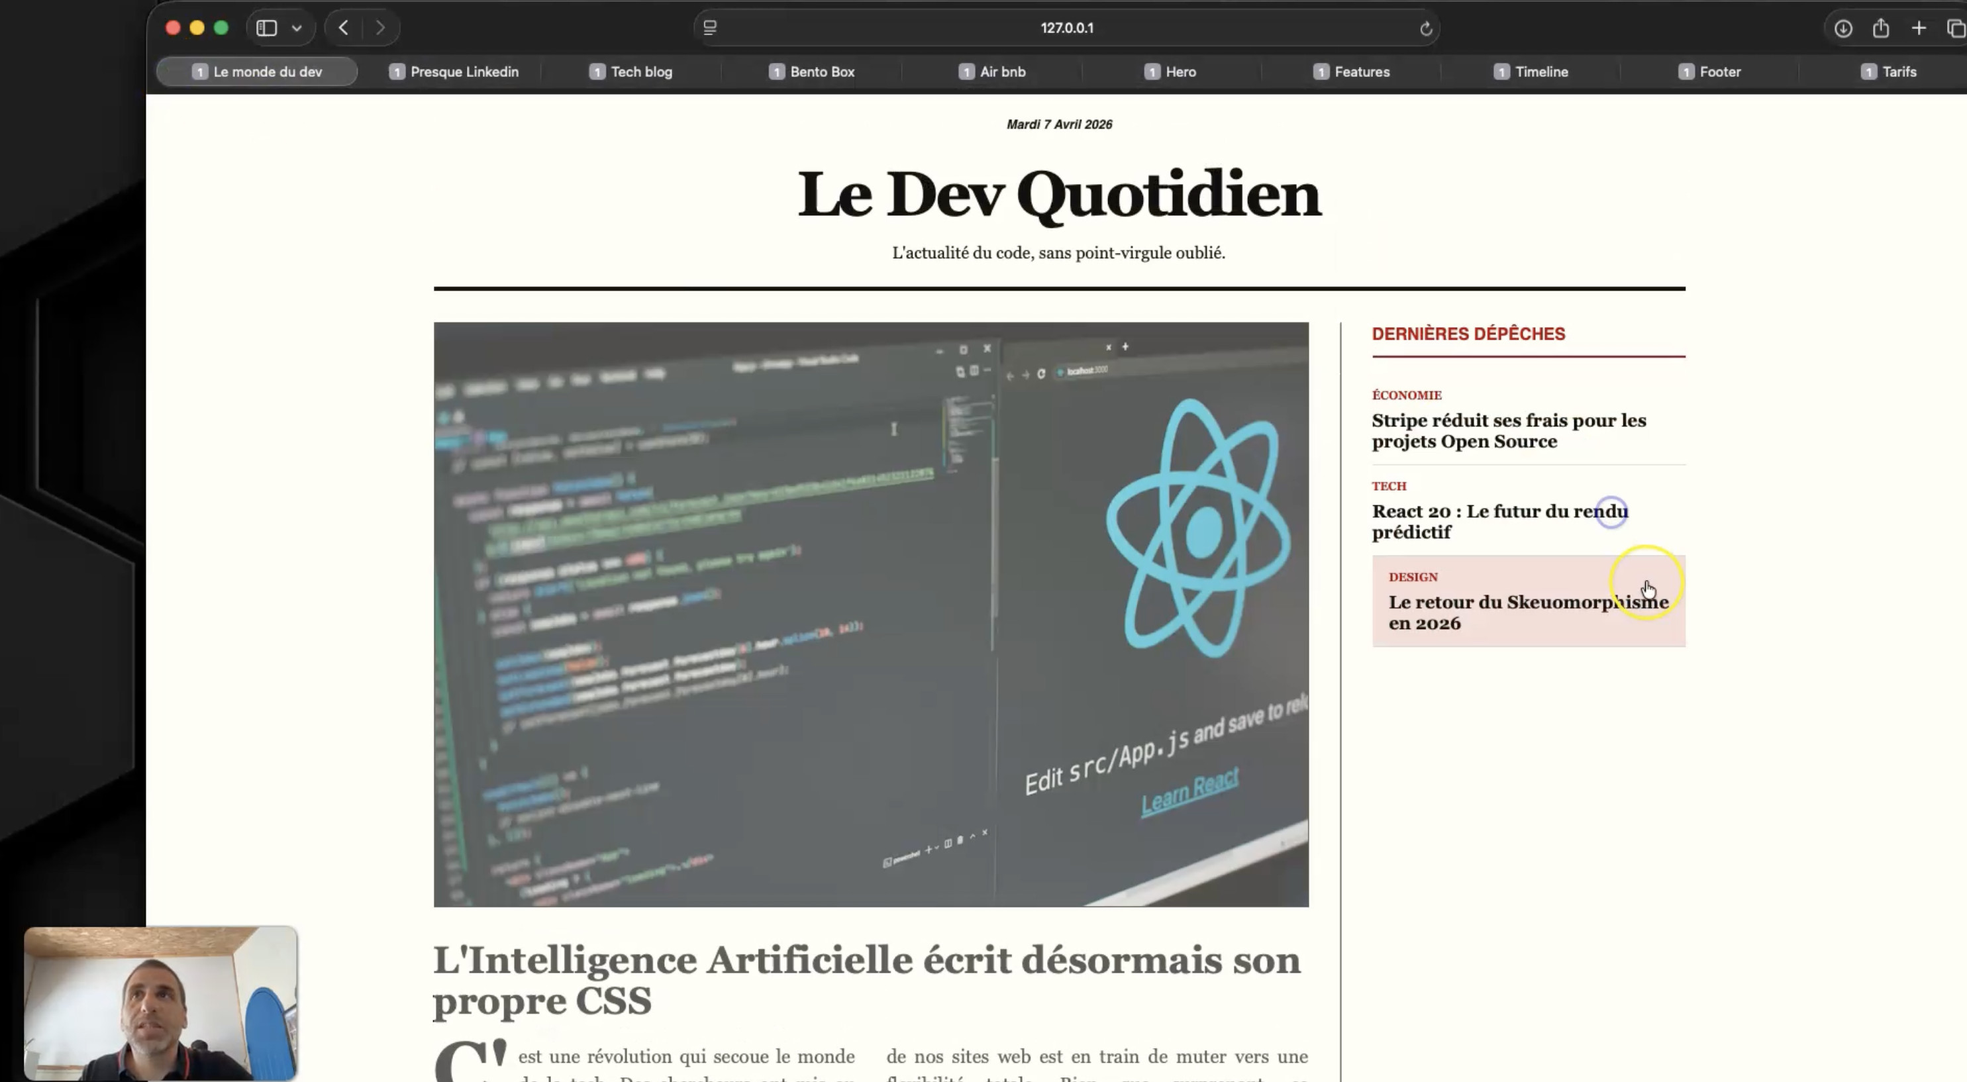Viewport: 1967px width, 1082px height.
Task: Click the Share icon in toolbar
Action: pos(1881,28)
